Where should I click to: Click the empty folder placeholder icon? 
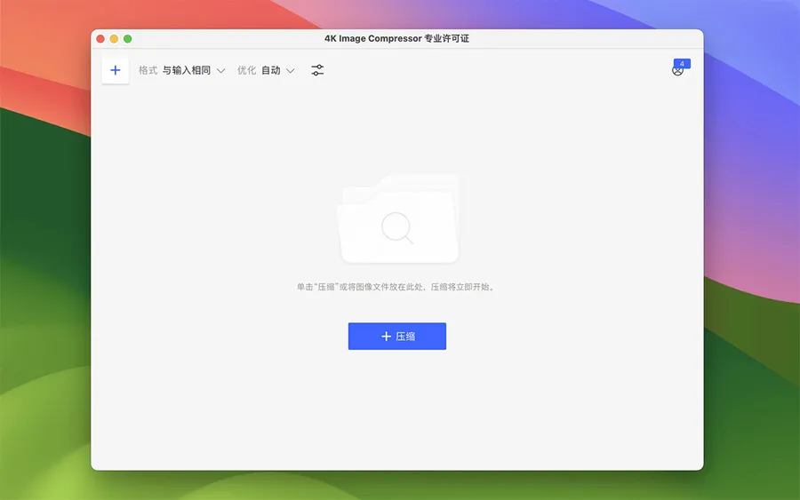click(x=397, y=218)
